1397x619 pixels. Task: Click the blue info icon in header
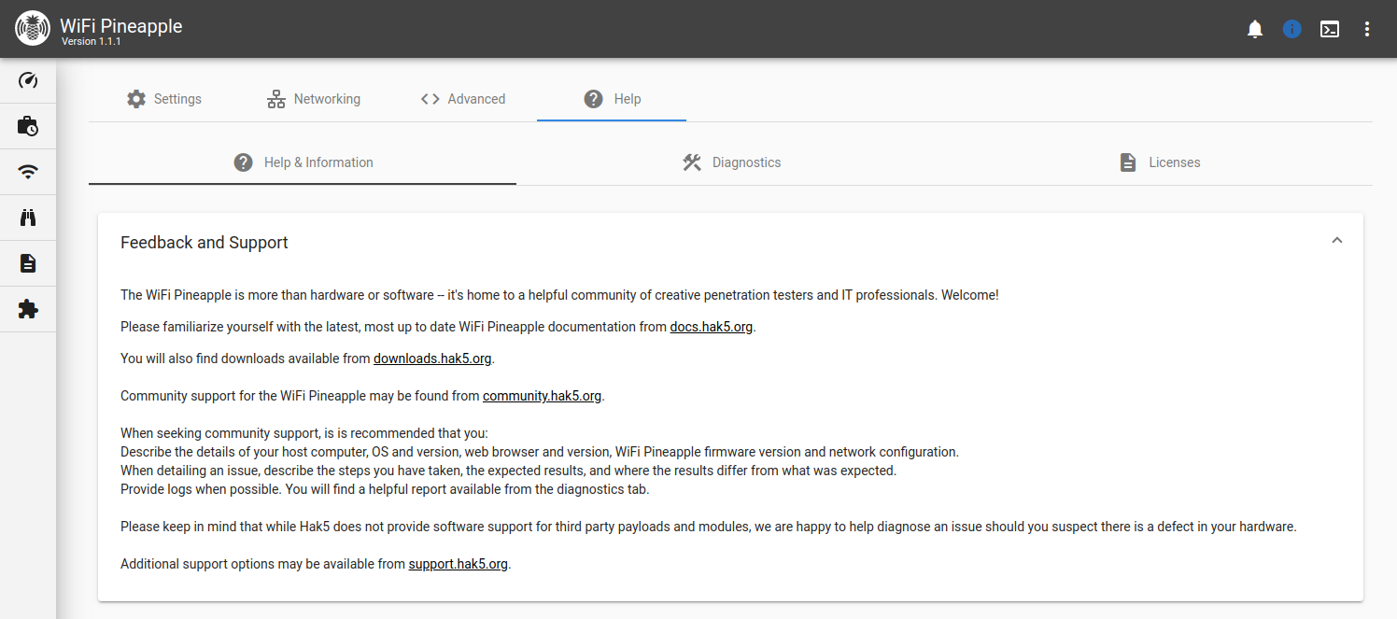tap(1292, 29)
